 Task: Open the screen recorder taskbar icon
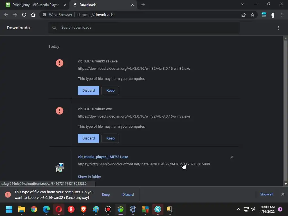tap(108, 209)
